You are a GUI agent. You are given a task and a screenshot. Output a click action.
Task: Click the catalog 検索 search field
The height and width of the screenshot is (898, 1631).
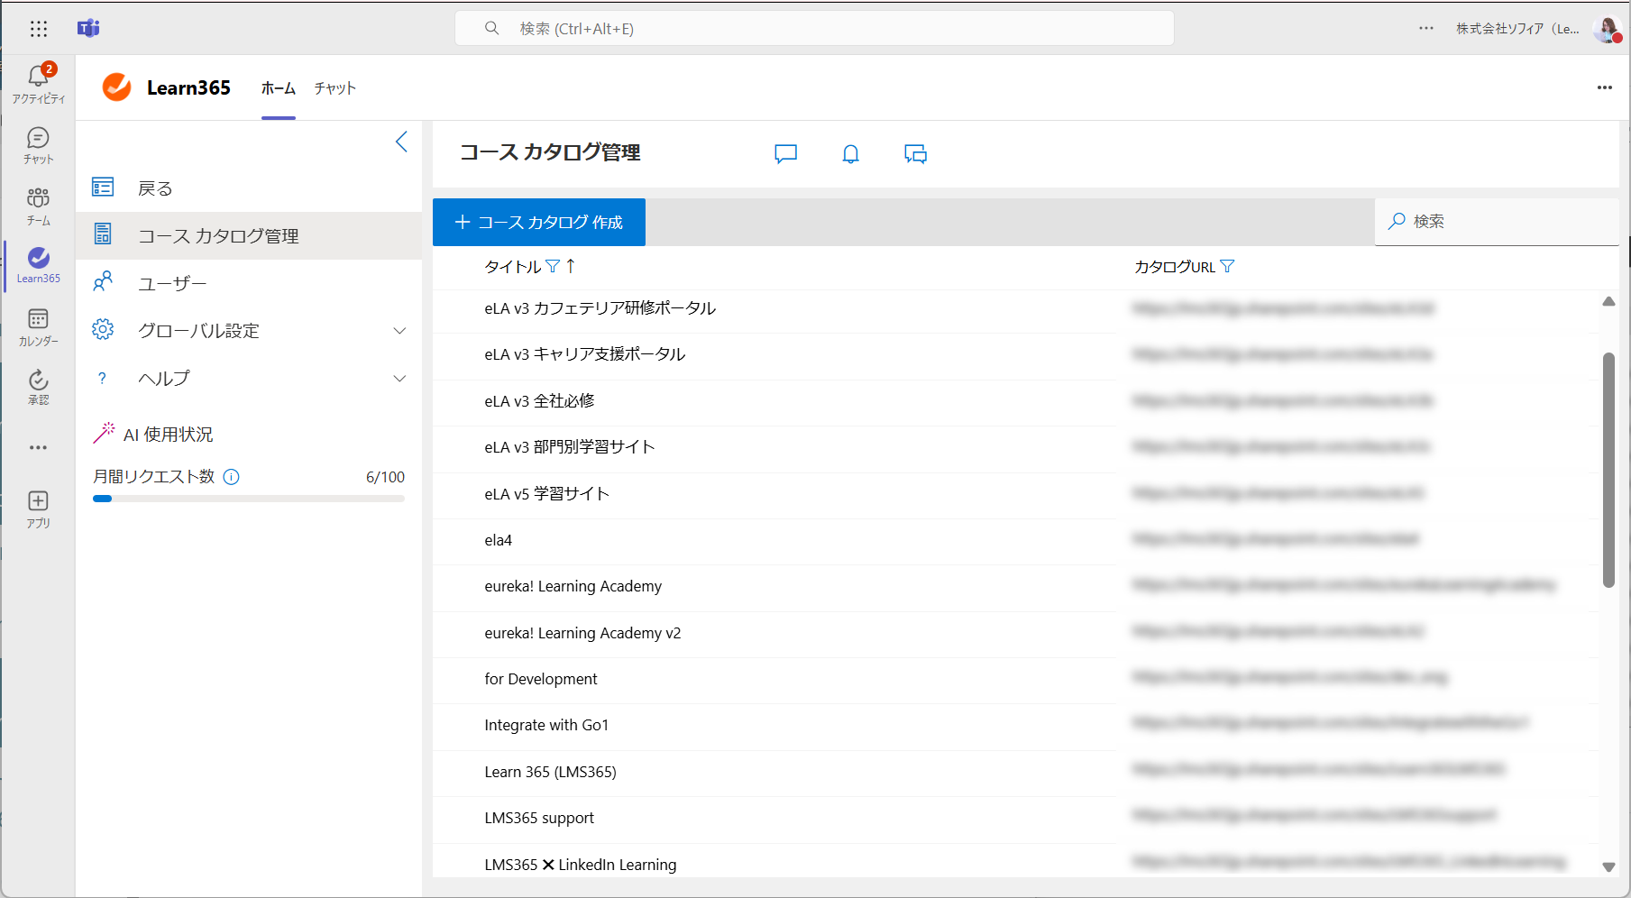(x=1497, y=221)
